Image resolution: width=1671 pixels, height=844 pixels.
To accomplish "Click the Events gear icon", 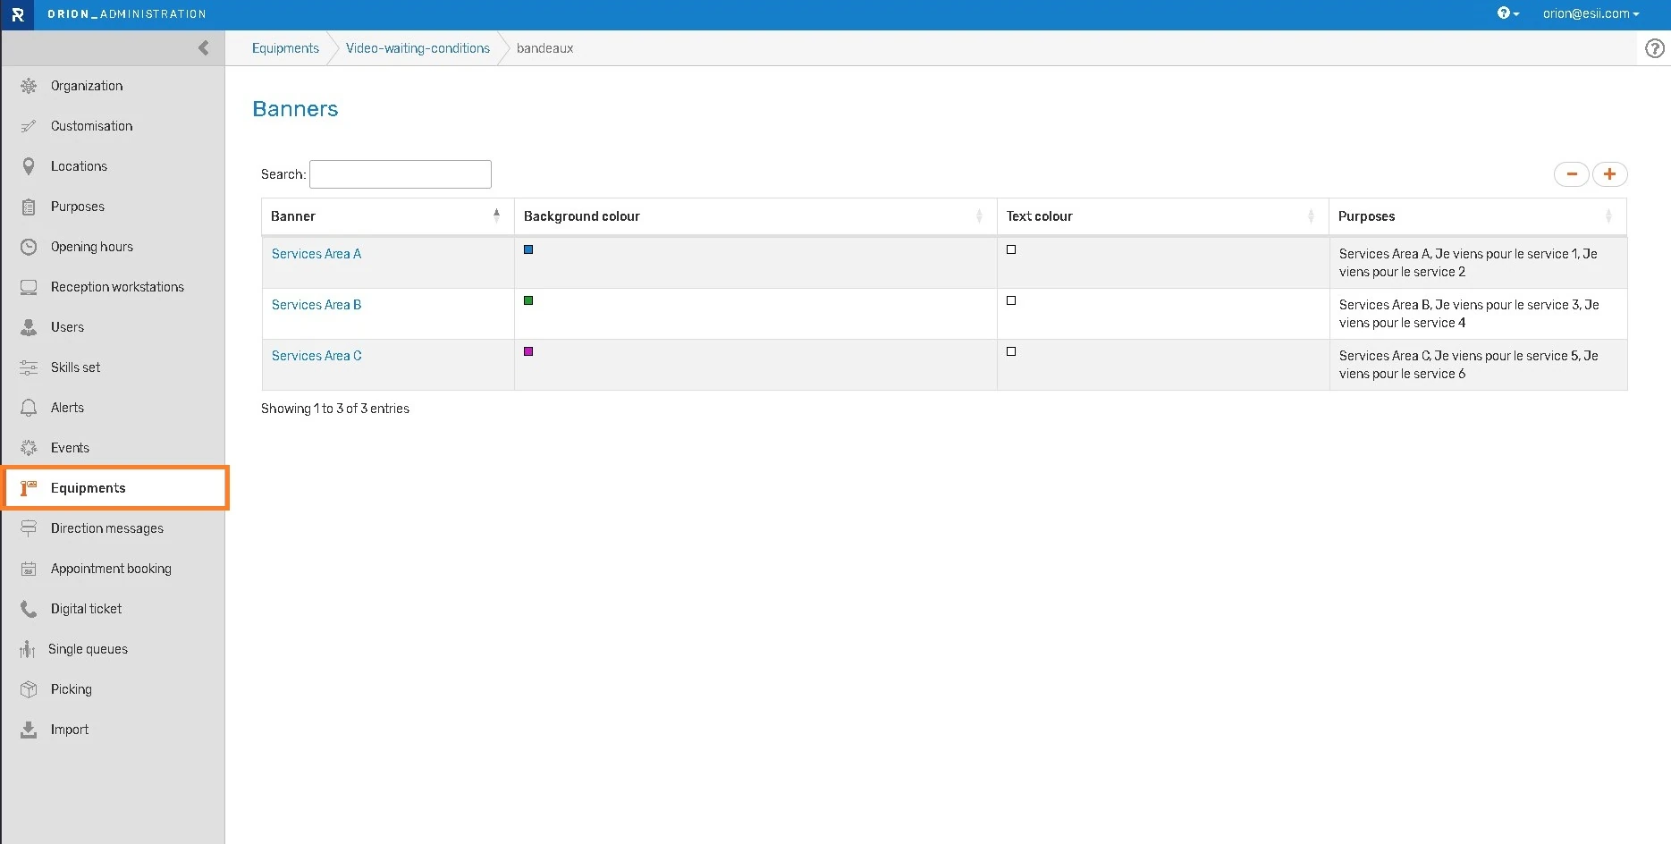I will (29, 448).
